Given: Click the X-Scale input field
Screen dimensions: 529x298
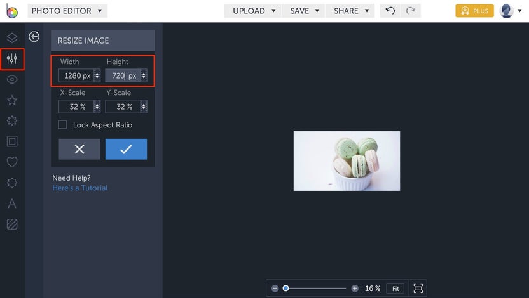Looking at the screenshot, I should (x=76, y=107).
